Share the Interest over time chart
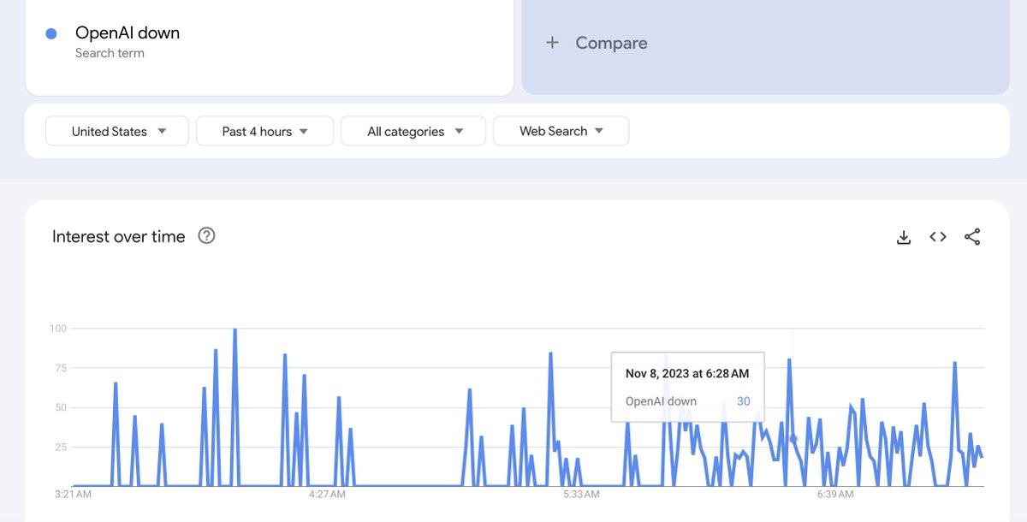Image resolution: width=1027 pixels, height=522 pixels. click(x=972, y=237)
